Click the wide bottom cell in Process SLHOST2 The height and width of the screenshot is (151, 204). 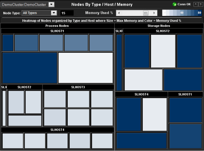click(x=25, y=120)
